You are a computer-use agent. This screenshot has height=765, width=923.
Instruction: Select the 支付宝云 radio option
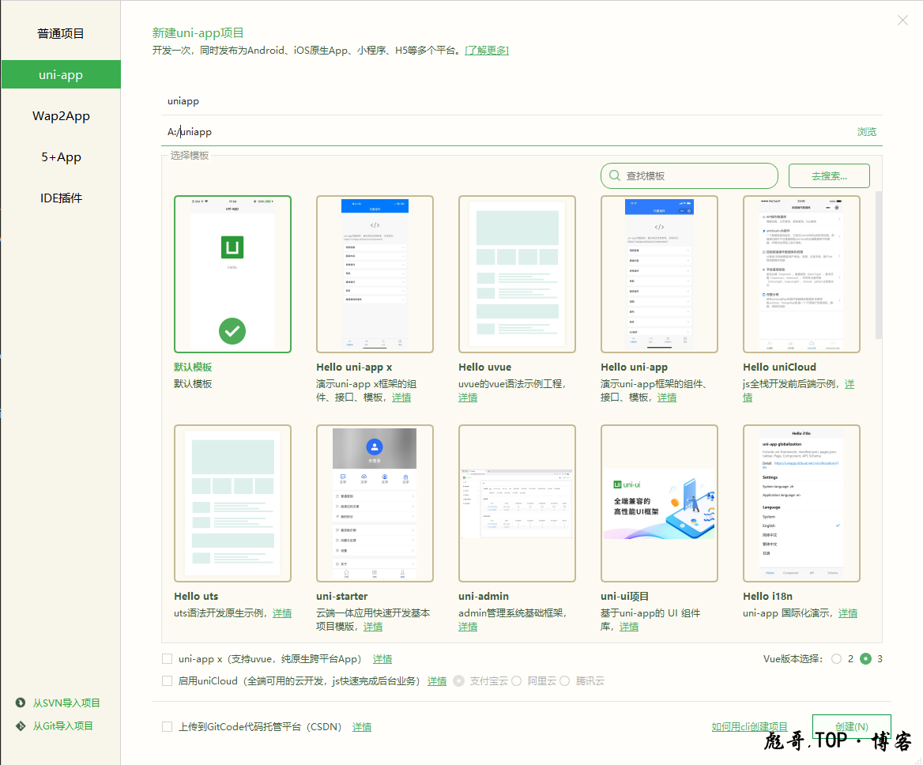click(458, 681)
